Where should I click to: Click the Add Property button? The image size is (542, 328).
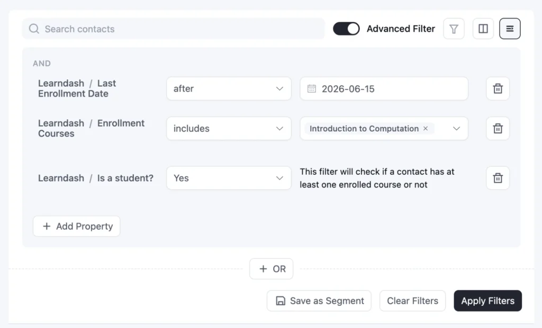[76, 226]
